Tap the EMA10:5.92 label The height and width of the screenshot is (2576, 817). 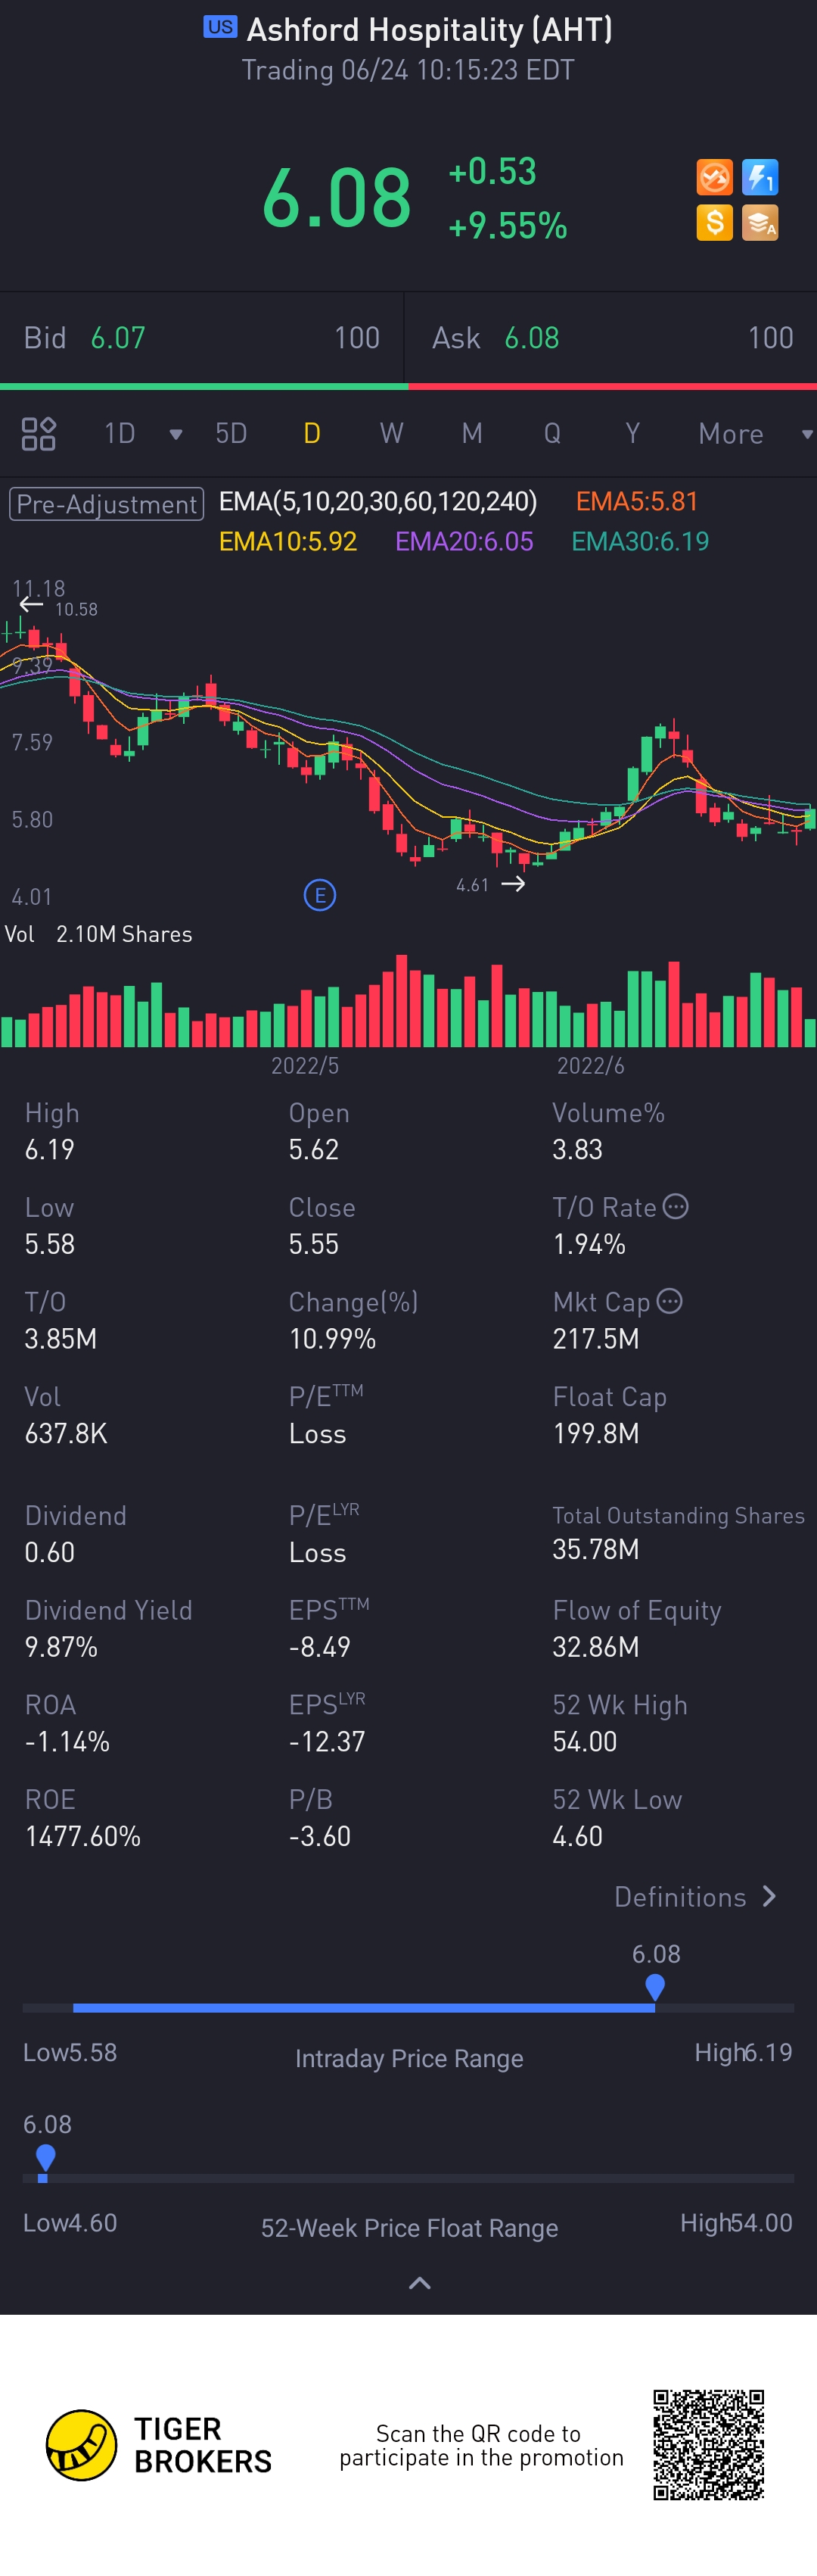click(x=287, y=541)
